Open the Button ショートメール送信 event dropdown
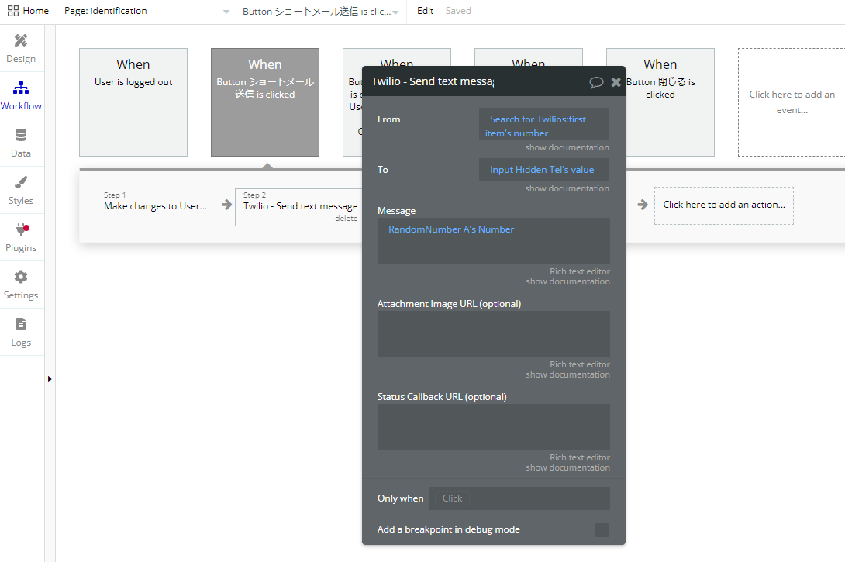 tap(321, 12)
